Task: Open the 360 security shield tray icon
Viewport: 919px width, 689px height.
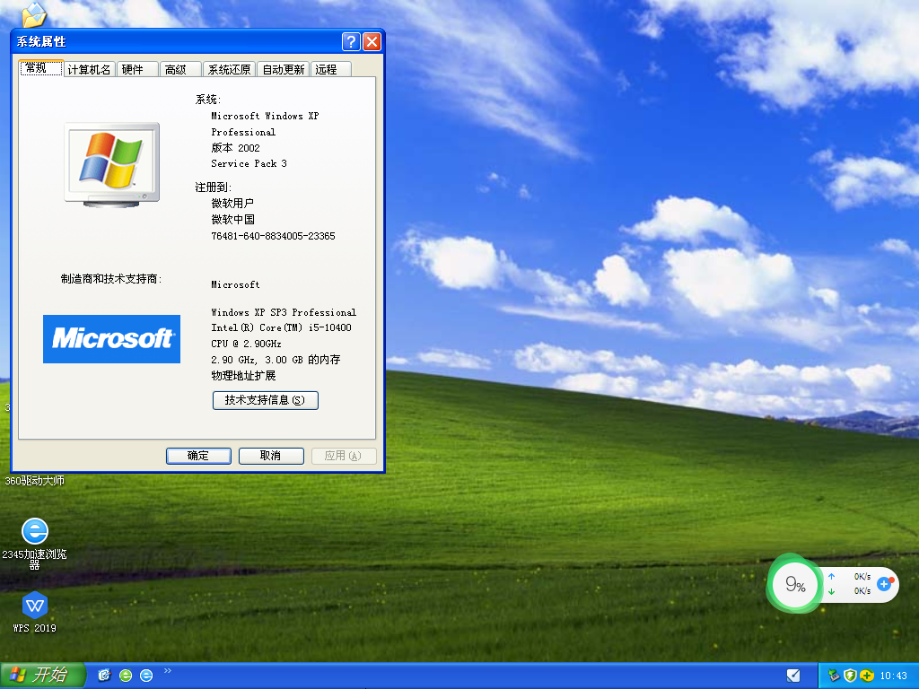Action: 849,676
